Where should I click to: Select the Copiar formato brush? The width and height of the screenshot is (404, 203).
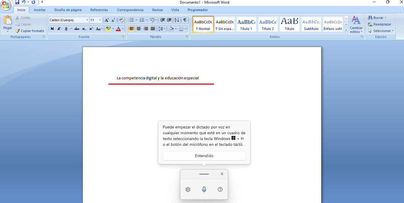(x=30, y=31)
